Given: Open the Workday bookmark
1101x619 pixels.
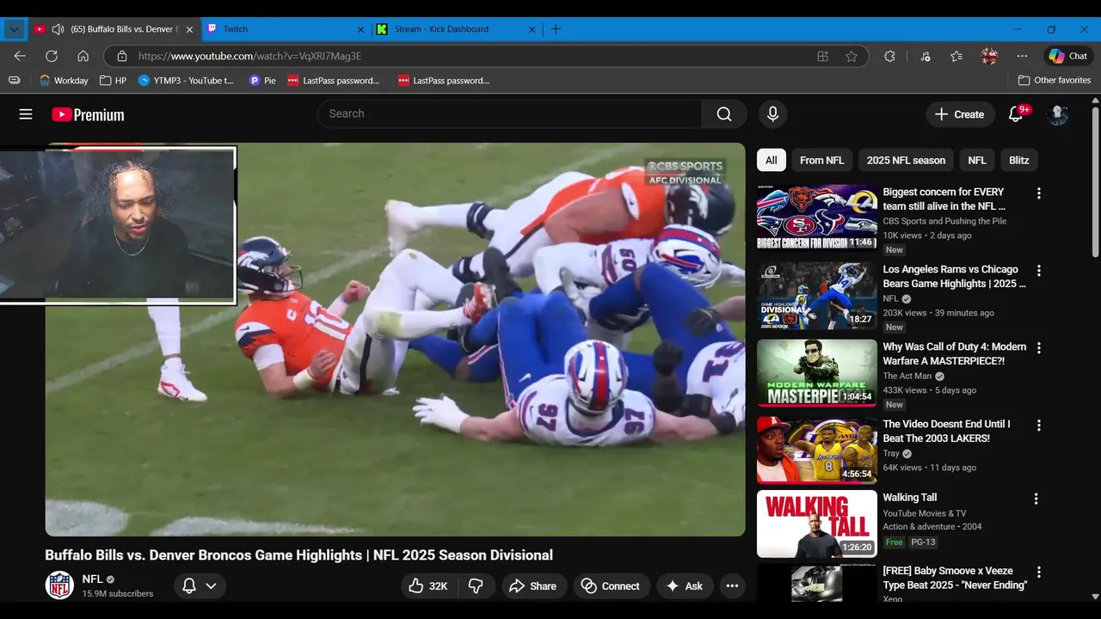Looking at the screenshot, I should pyautogui.click(x=64, y=80).
